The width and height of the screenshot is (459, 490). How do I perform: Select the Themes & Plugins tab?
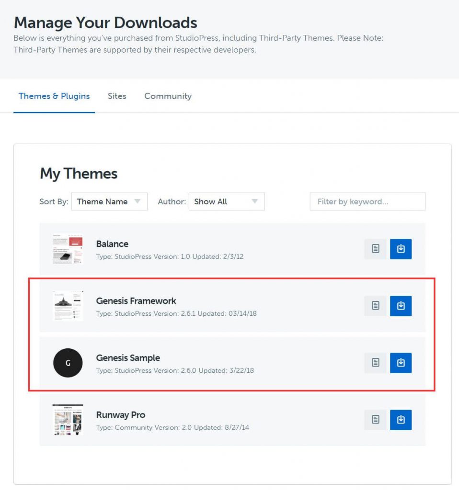(54, 96)
